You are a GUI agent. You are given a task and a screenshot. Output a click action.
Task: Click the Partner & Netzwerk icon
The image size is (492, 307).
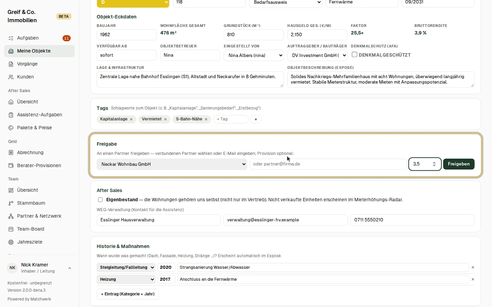(11, 216)
